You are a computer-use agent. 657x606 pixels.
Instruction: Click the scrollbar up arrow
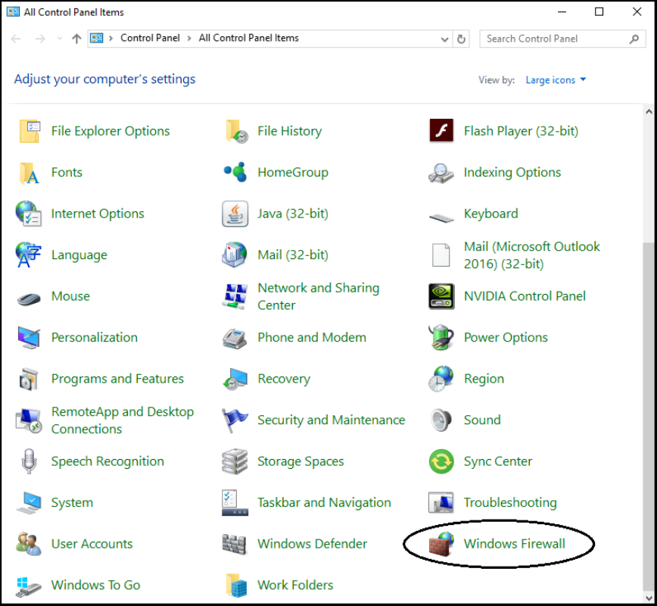(649, 111)
